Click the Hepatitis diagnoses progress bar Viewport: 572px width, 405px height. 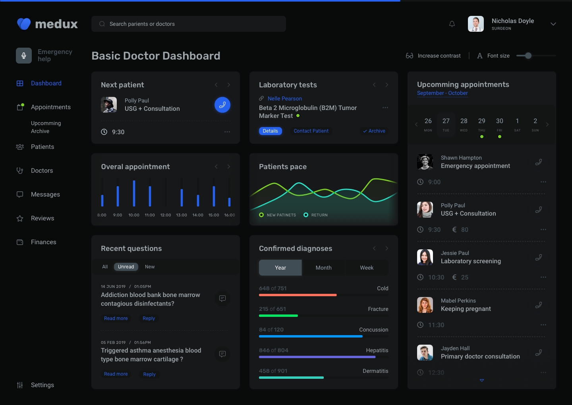324,357
